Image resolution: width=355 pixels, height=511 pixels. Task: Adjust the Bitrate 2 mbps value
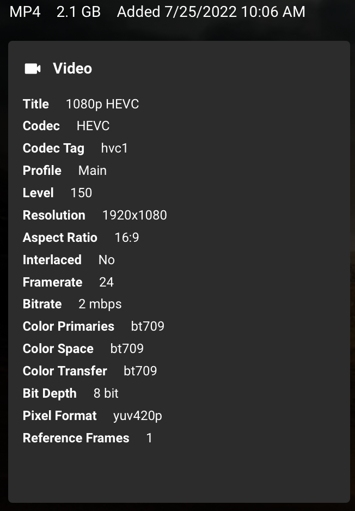(x=100, y=304)
